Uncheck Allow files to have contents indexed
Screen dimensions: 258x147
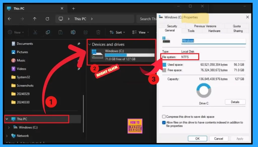pos(164,123)
